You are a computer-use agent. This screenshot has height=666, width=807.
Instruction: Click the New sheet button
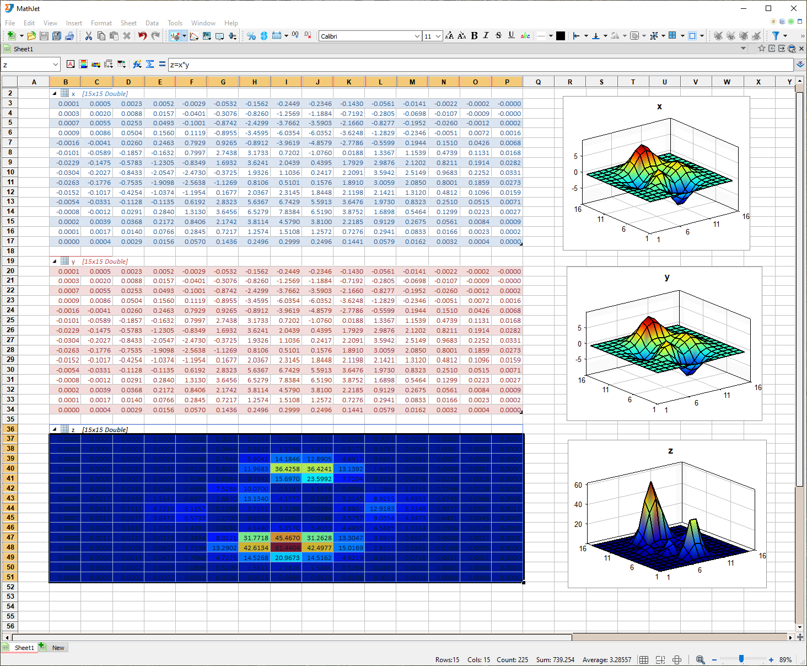click(57, 648)
